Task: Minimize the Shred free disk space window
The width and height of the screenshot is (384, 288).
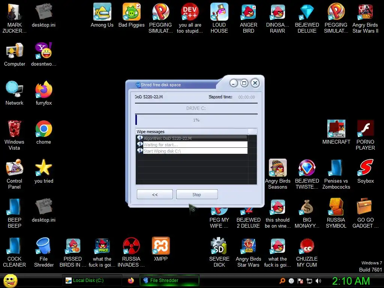Action: [x=233, y=83]
